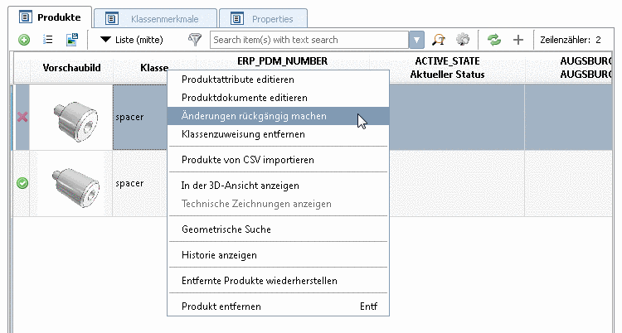Click the first row spacer thumbnail
622x333 pixels.
(x=75, y=120)
